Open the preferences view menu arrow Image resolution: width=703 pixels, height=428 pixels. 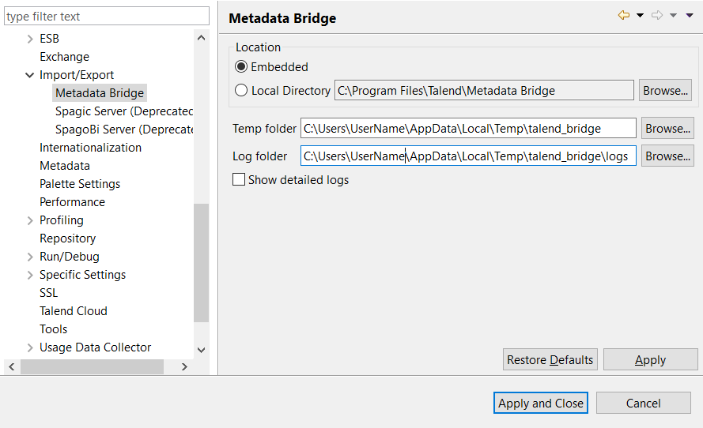pos(689,15)
